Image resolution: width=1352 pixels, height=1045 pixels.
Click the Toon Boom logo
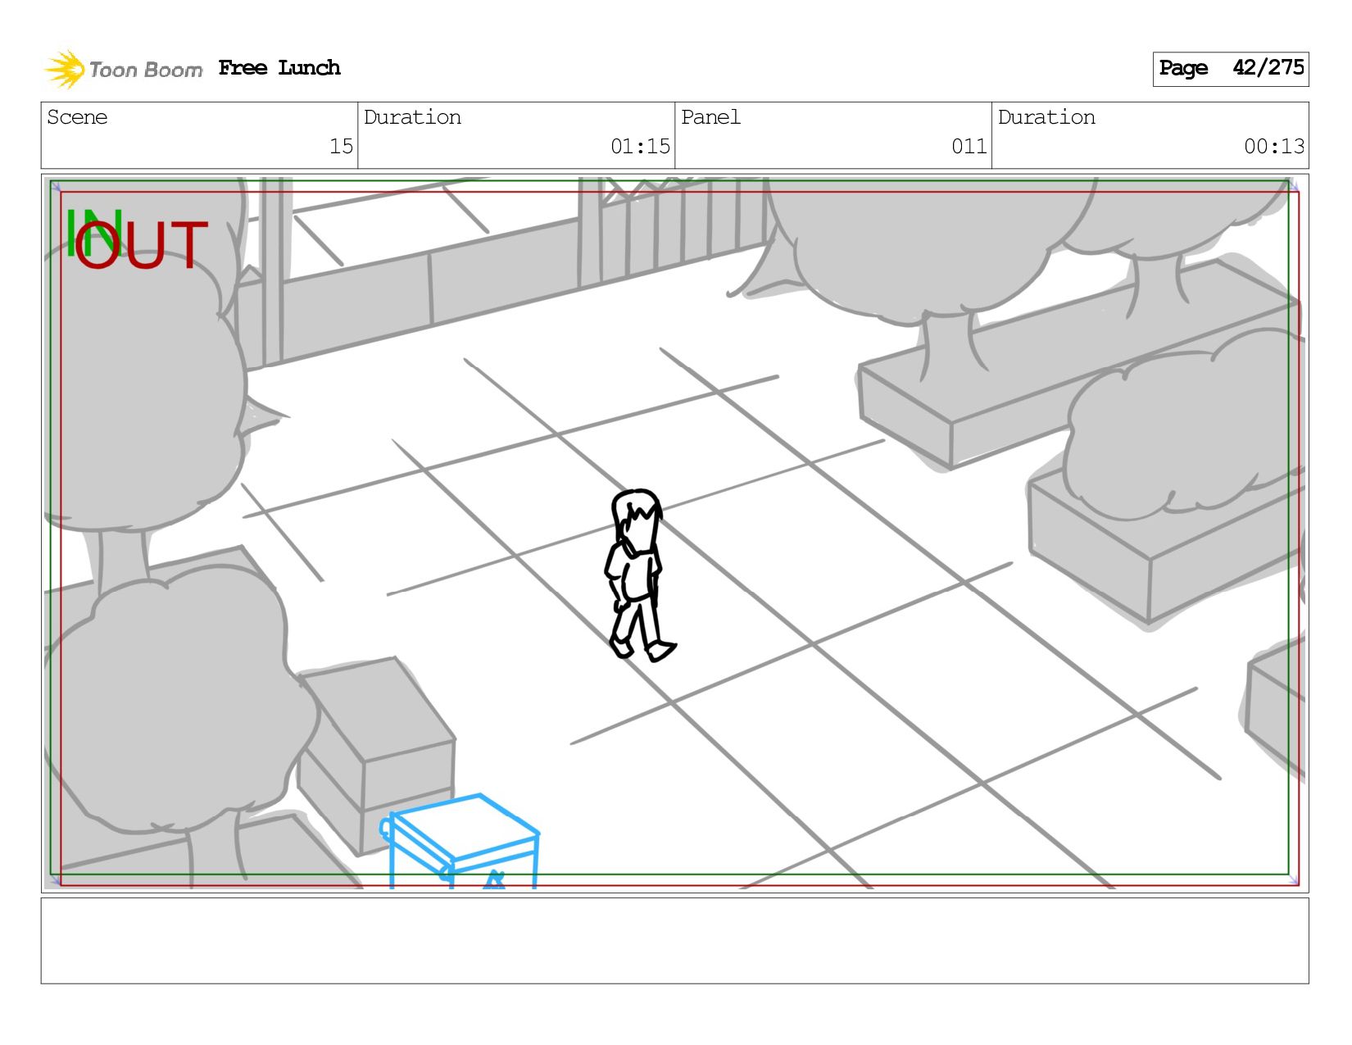(x=124, y=69)
